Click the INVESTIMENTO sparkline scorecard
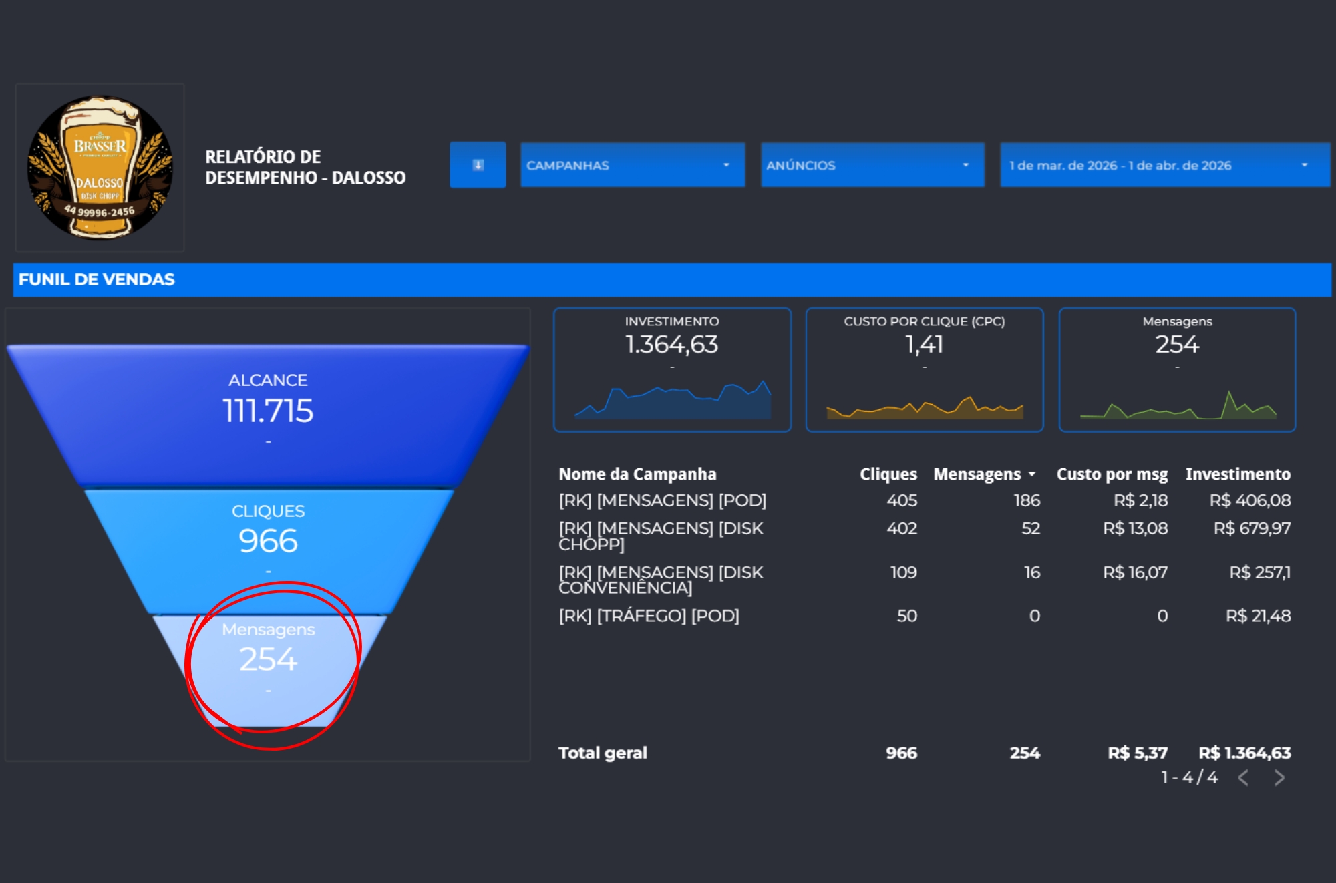1336x883 pixels. tap(672, 371)
